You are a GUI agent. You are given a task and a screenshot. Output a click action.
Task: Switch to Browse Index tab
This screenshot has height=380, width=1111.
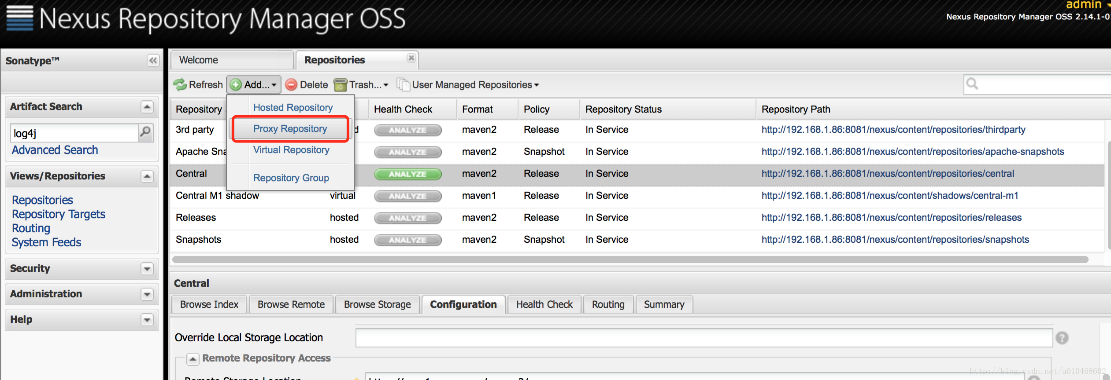(209, 304)
